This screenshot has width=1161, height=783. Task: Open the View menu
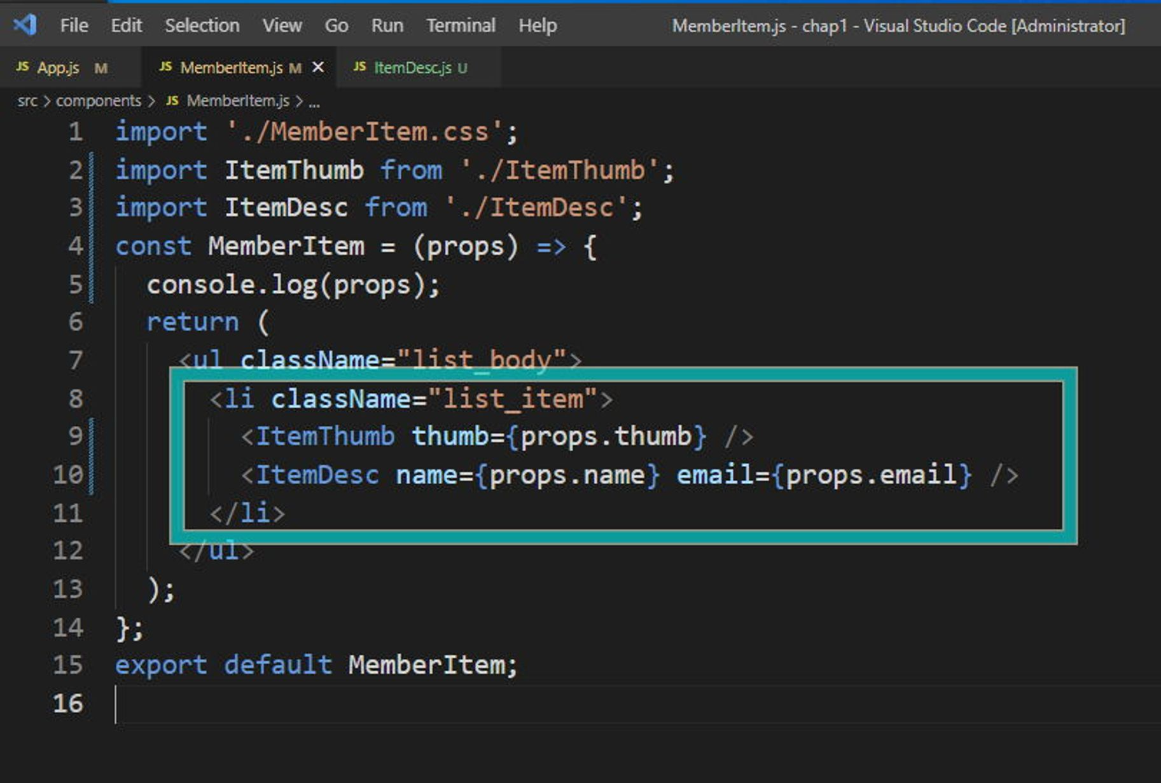pyautogui.click(x=282, y=25)
